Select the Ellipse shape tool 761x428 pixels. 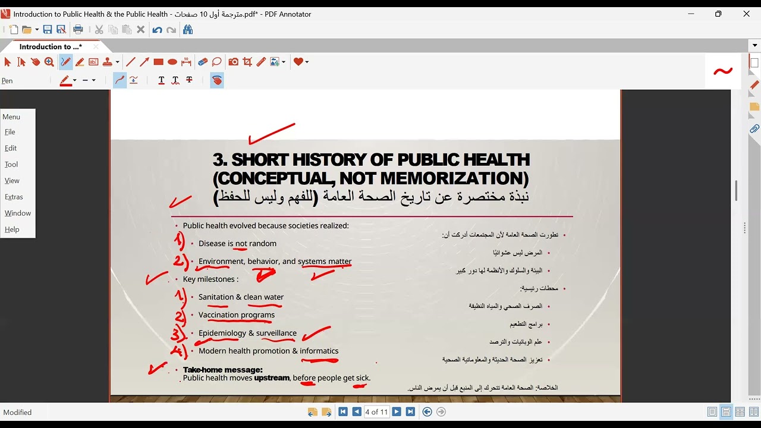pyautogui.click(x=172, y=62)
